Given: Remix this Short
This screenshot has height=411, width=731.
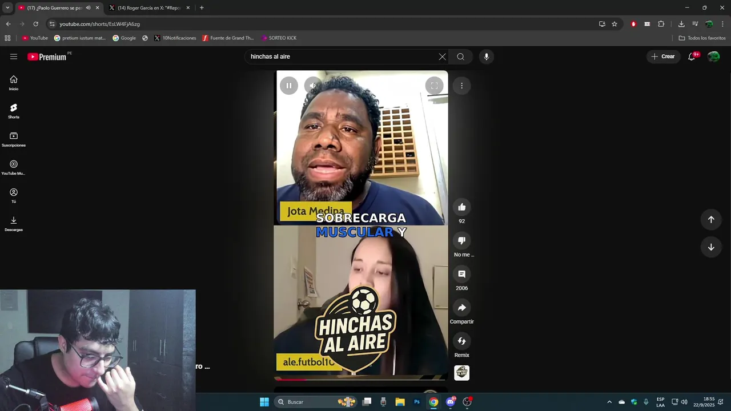Looking at the screenshot, I should pyautogui.click(x=461, y=341).
